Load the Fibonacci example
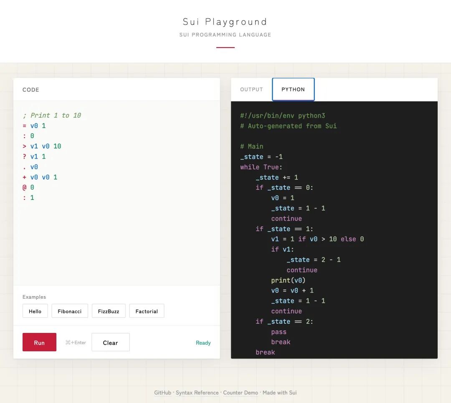Image resolution: width=451 pixels, height=403 pixels. pos(70,311)
